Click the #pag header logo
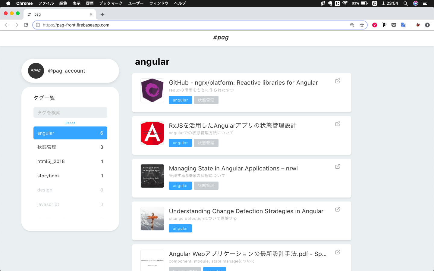The image size is (434, 271). [221, 38]
